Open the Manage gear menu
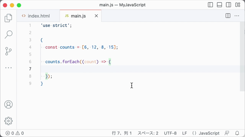The image size is (245, 137). point(8,121)
